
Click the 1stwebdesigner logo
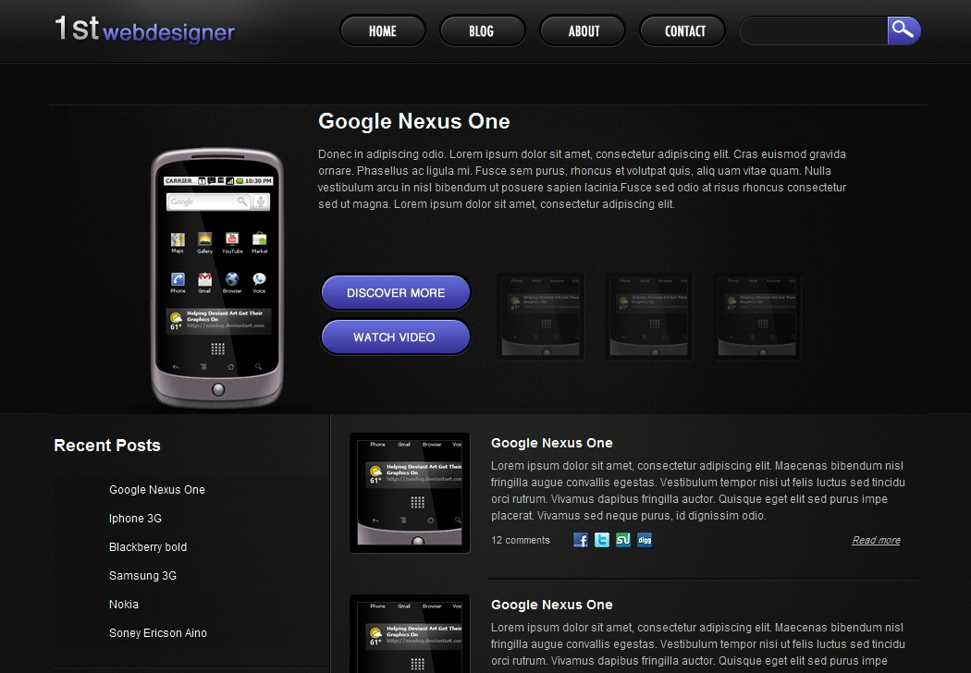[x=145, y=30]
